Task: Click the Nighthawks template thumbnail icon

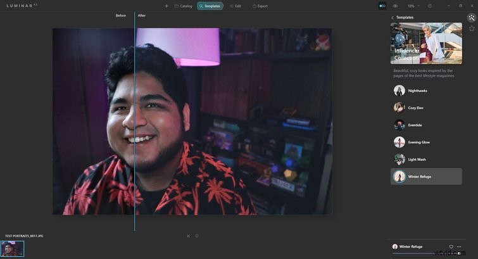Action: [399, 91]
